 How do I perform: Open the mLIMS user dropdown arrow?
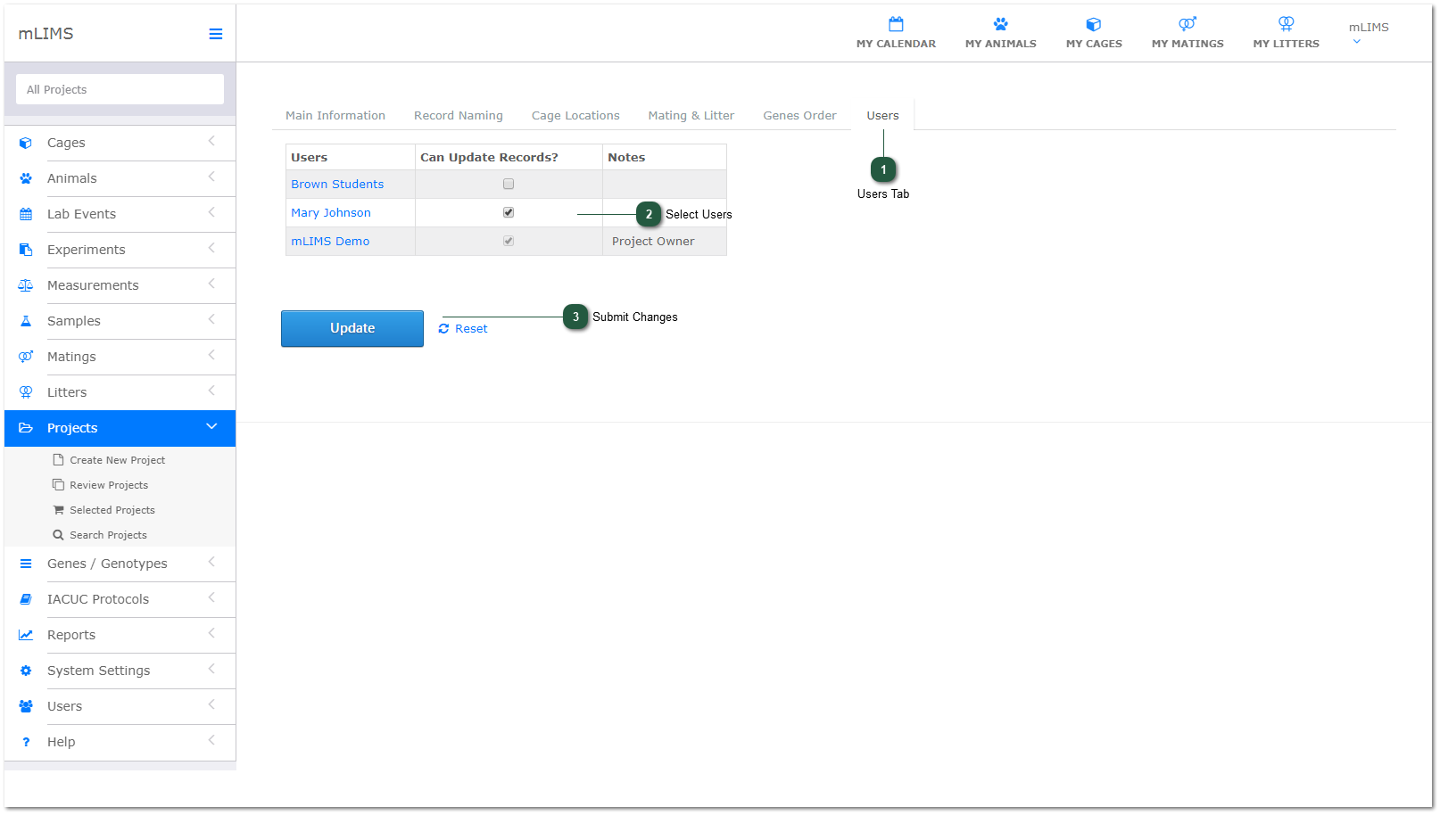(1356, 42)
